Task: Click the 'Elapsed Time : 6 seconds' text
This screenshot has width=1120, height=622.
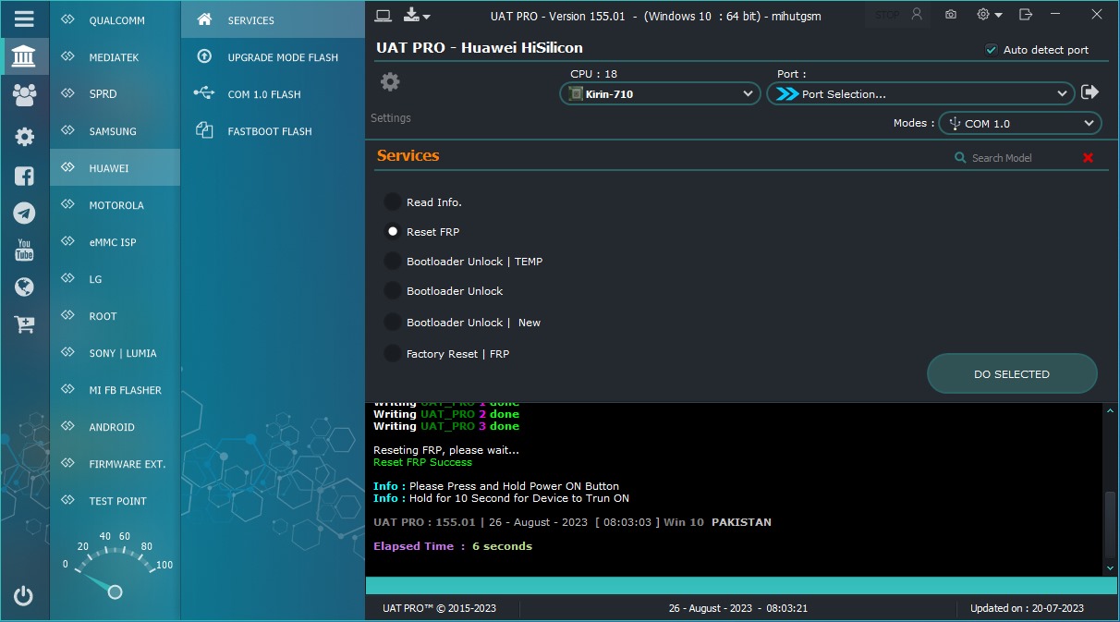Action: [x=453, y=546]
